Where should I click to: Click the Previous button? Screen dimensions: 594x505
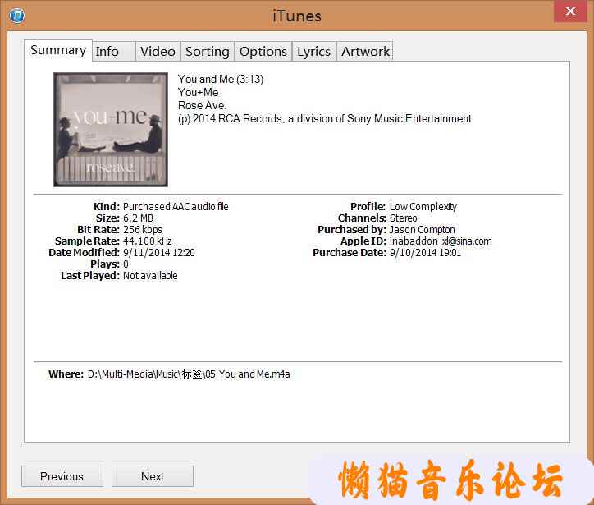62,476
